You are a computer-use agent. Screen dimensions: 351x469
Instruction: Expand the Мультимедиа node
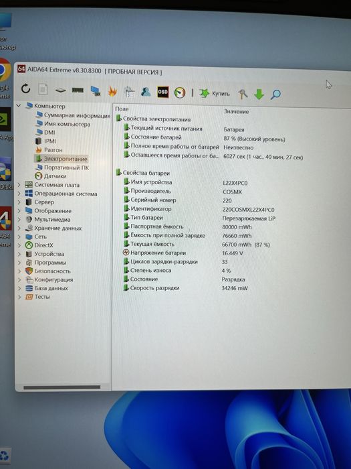tap(19, 219)
